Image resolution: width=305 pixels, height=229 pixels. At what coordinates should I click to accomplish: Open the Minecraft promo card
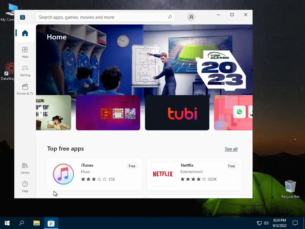54,112
